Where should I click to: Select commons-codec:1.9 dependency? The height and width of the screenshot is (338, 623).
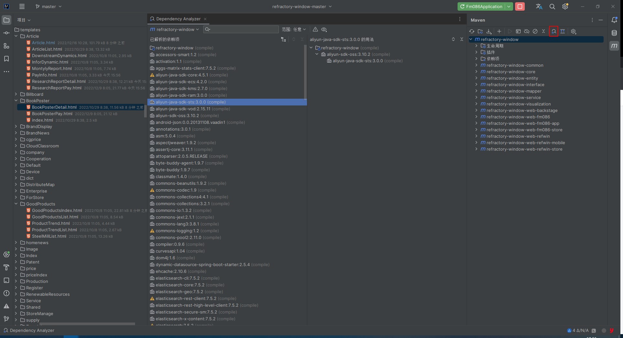pos(227,190)
